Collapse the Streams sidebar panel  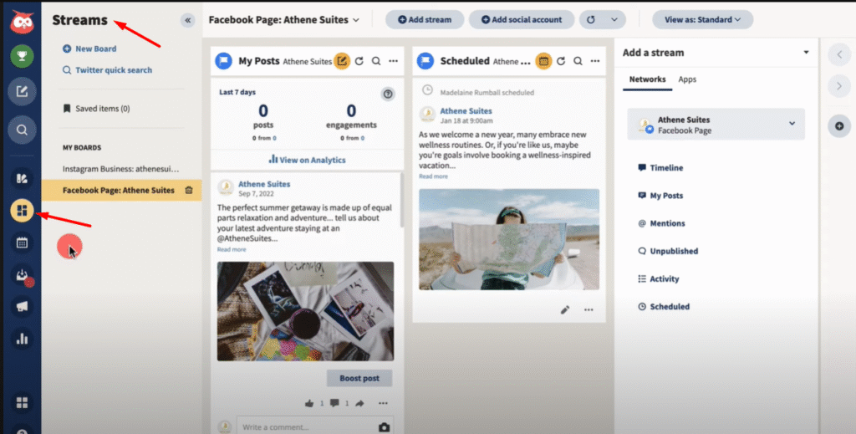[187, 20]
